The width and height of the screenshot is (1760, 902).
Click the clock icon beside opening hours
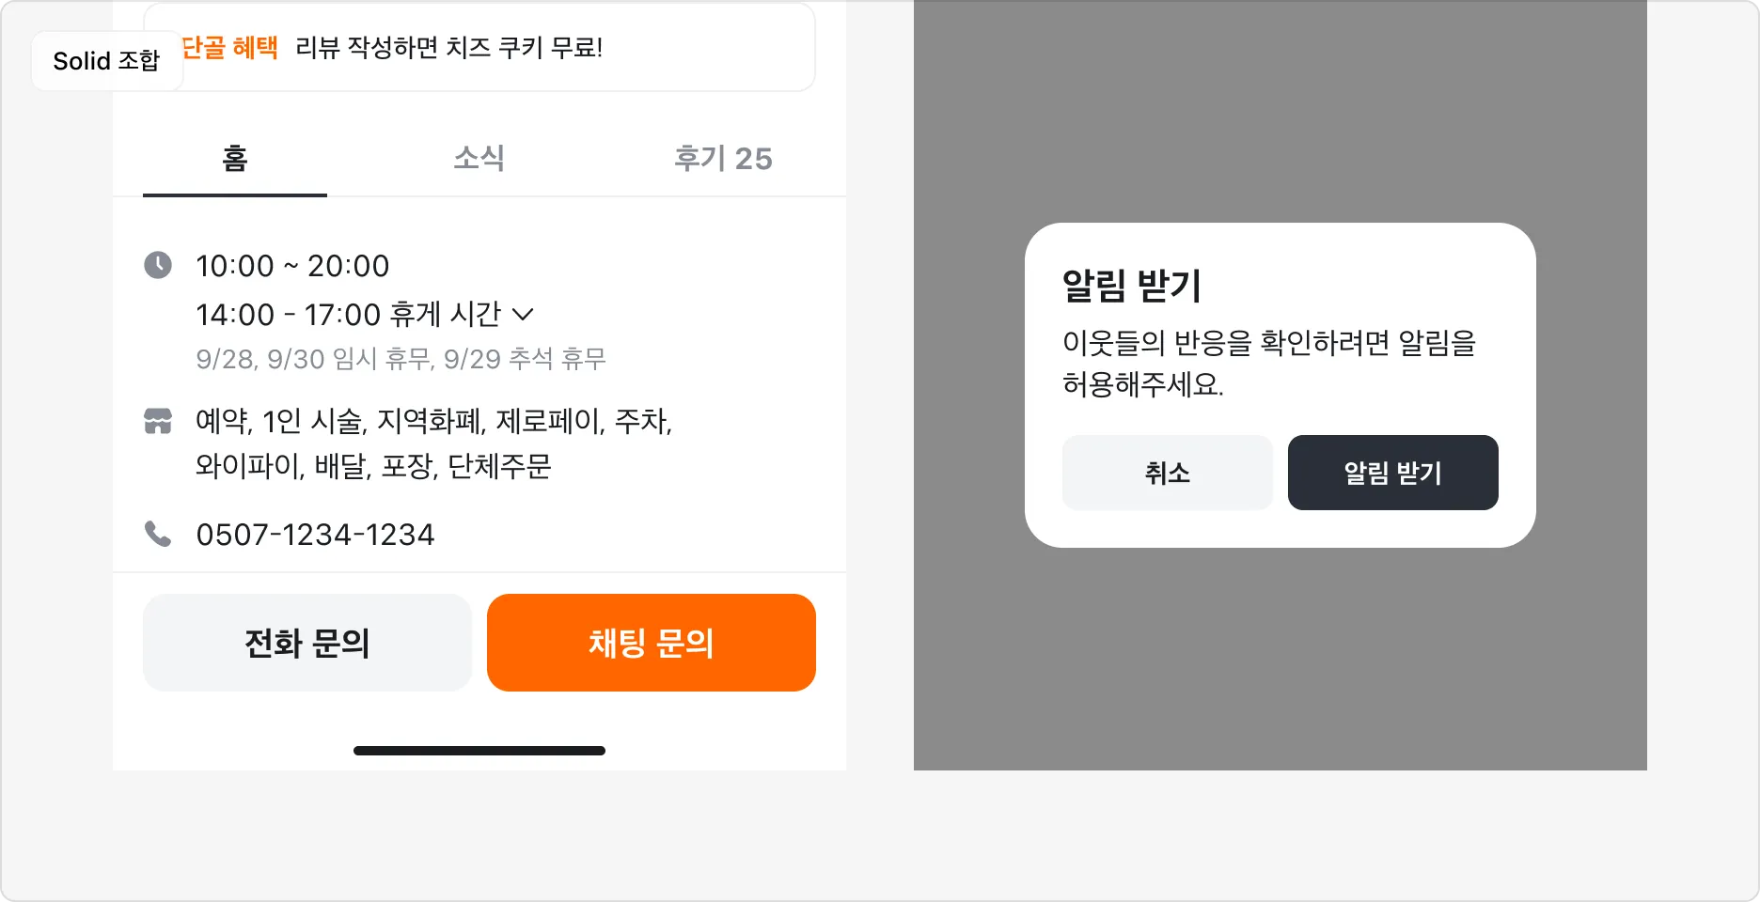(x=158, y=265)
